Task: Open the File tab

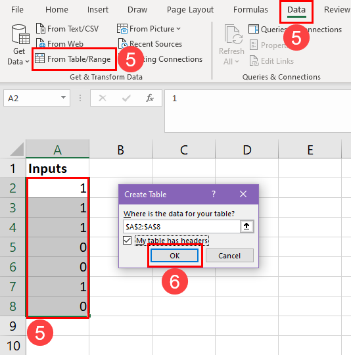Action: [17, 10]
